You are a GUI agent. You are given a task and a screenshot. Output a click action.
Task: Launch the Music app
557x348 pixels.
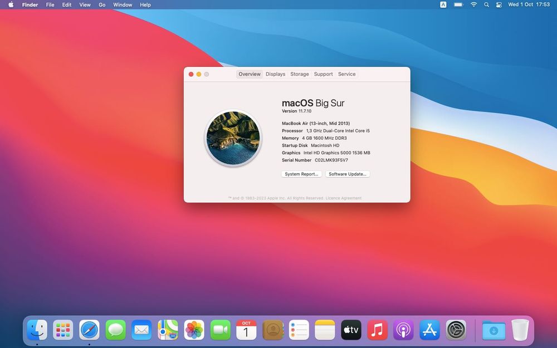pos(377,330)
